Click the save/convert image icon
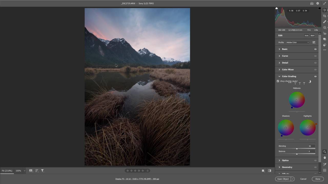This screenshot has height=184, width=328. coord(312,3)
